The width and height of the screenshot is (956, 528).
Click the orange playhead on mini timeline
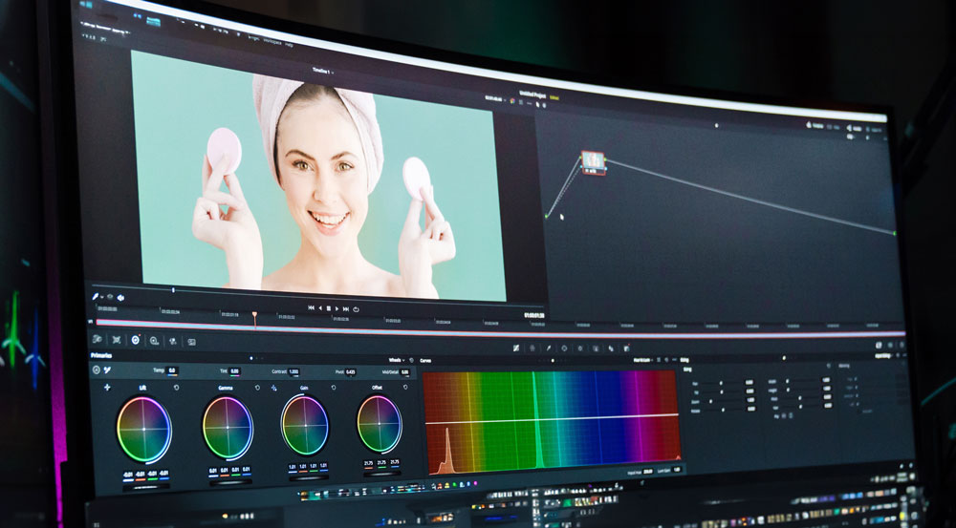pos(254,317)
